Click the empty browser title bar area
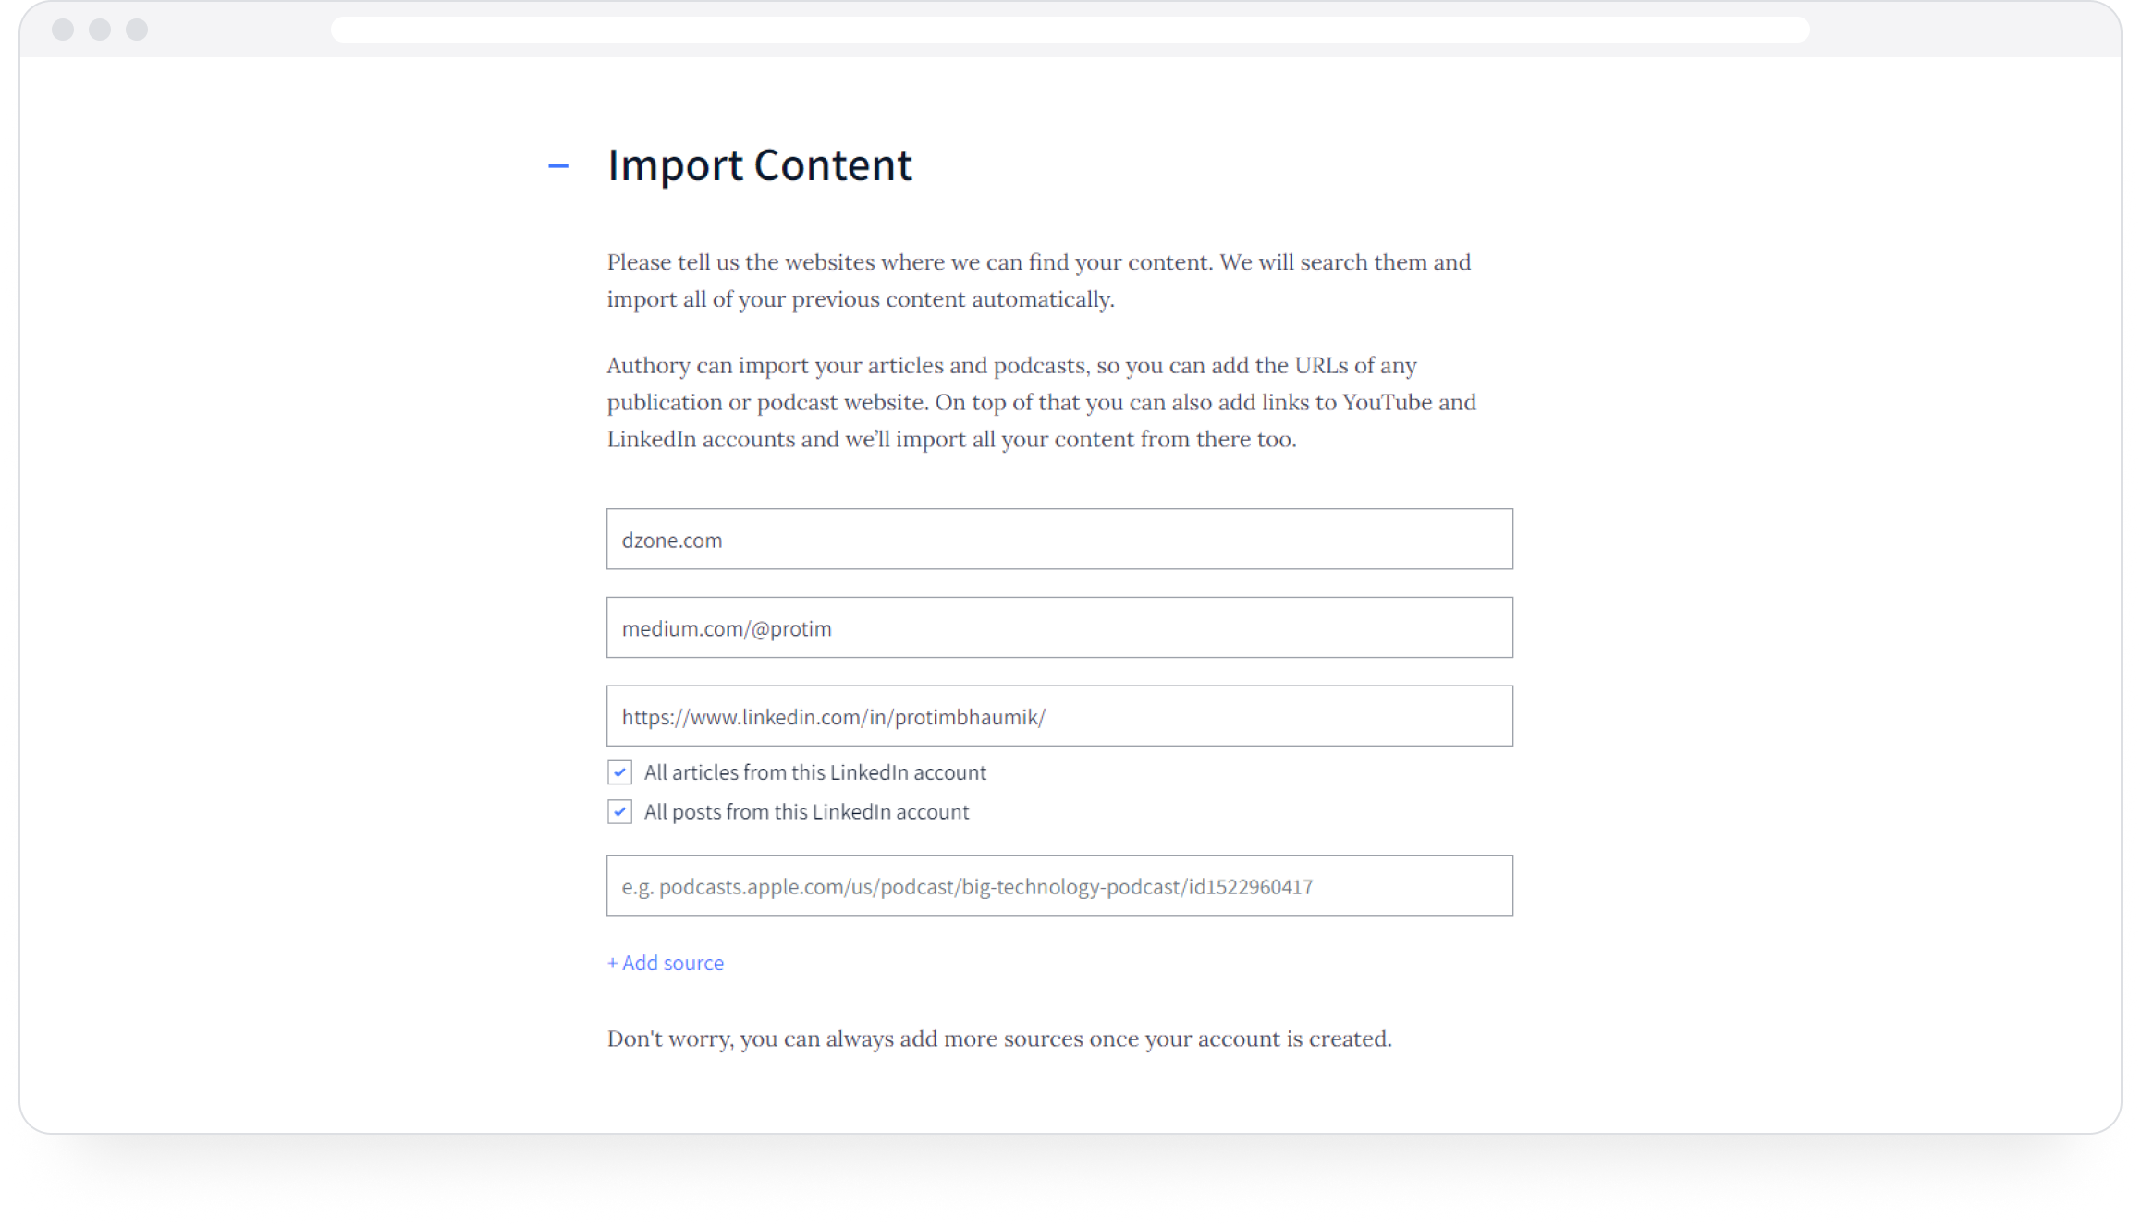The width and height of the screenshot is (2141, 1227). coord(1960,30)
